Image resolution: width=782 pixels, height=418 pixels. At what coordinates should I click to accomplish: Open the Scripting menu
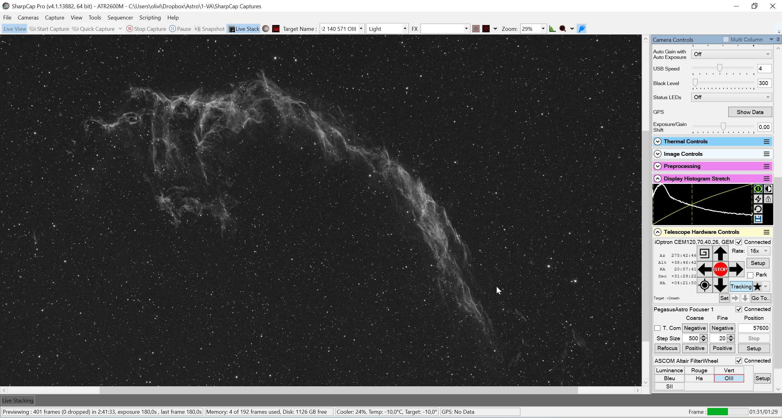tap(150, 17)
